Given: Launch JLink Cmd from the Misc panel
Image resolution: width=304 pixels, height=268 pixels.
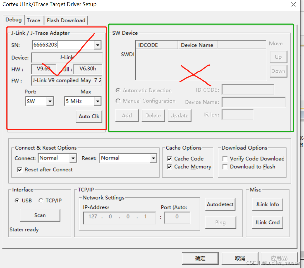Looking at the screenshot, I should tap(267, 222).
